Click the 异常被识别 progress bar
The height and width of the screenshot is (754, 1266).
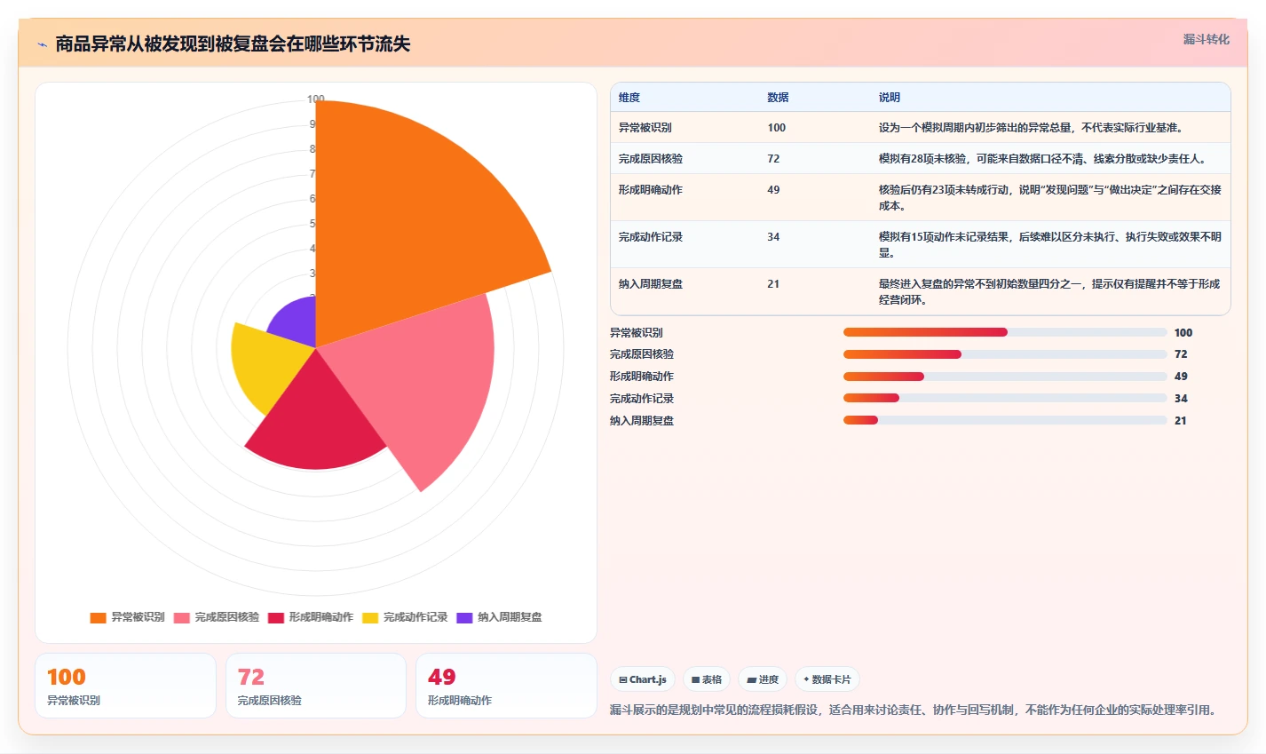click(x=1005, y=332)
